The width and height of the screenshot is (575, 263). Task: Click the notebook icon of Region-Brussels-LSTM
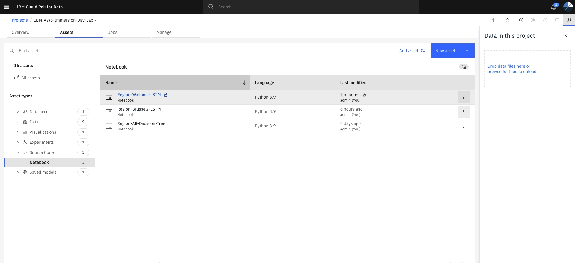pyautogui.click(x=109, y=112)
